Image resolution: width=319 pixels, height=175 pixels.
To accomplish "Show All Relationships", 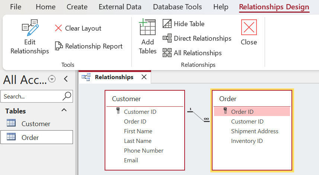I will click(192, 53).
